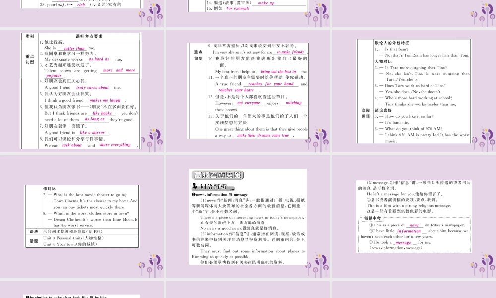Open the slide thumbnail containing 语法 and 话题 rows
This screenshot has width=496, height=298.
(82, 217)
